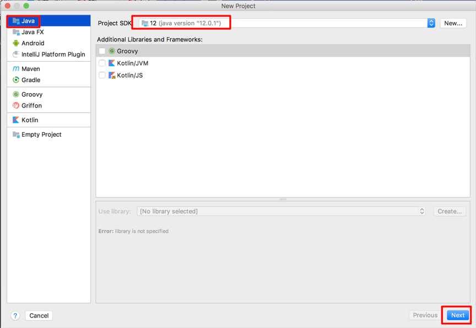
Task: Click Groovy icon in frameworks list
Action: point(112,51)
